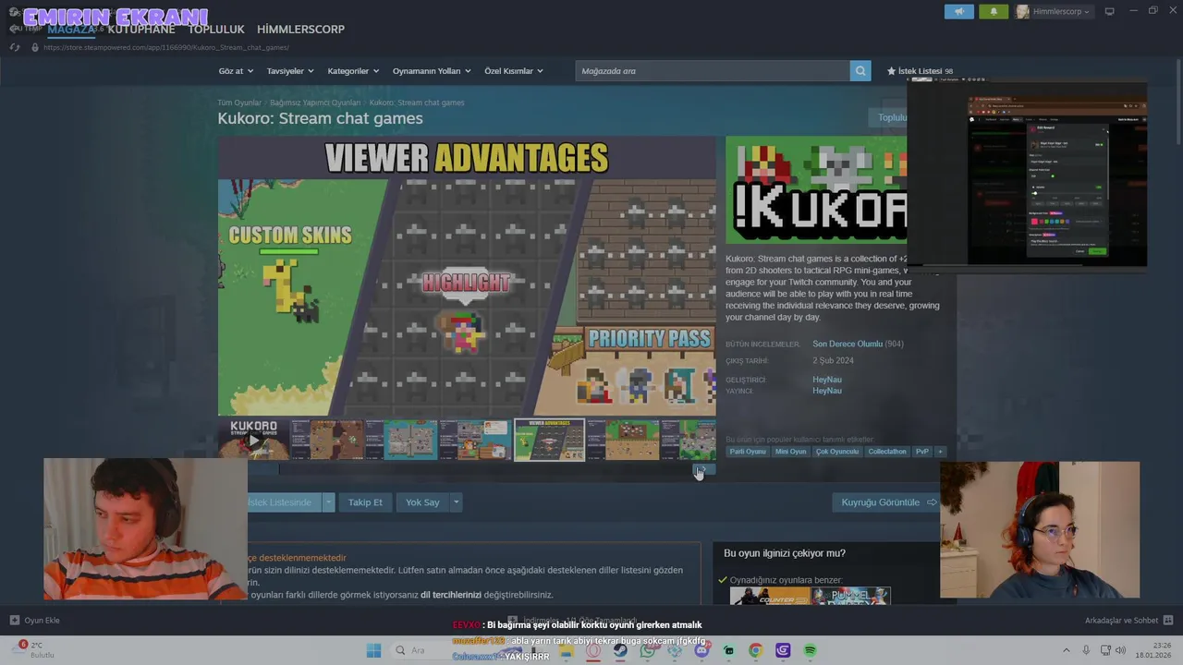Image resolution: width=1183 pixels, height=665 pixels.
Task: Open Son Derece Olumlu reviews link
Action: tap(848, 344)
